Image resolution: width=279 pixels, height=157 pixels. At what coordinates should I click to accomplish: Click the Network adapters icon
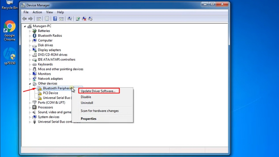35,79
